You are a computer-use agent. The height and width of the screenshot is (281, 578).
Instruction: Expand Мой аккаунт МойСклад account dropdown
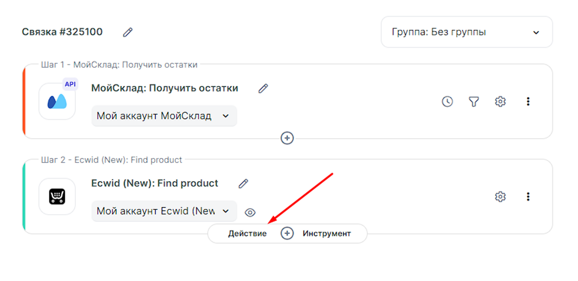click(164, 116)
